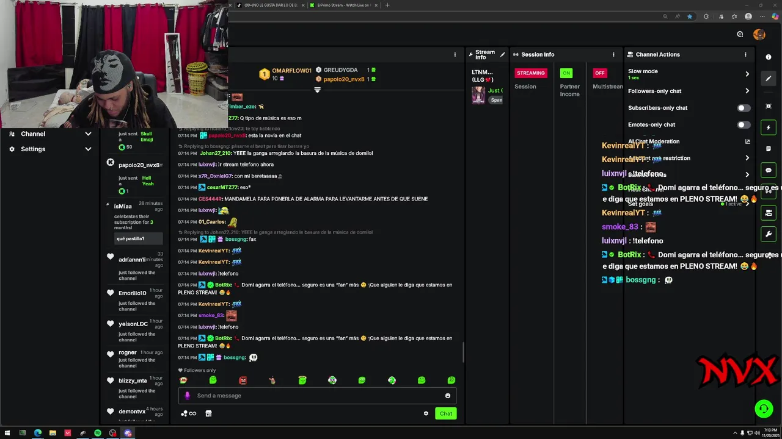Click the Just Chatting category thumbnail
This screenshot has height=439, width=782.
478,95
